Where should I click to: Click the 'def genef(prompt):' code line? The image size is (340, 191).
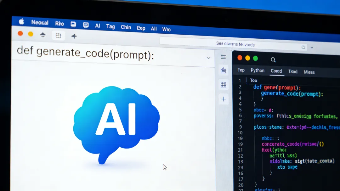point(277,87)
